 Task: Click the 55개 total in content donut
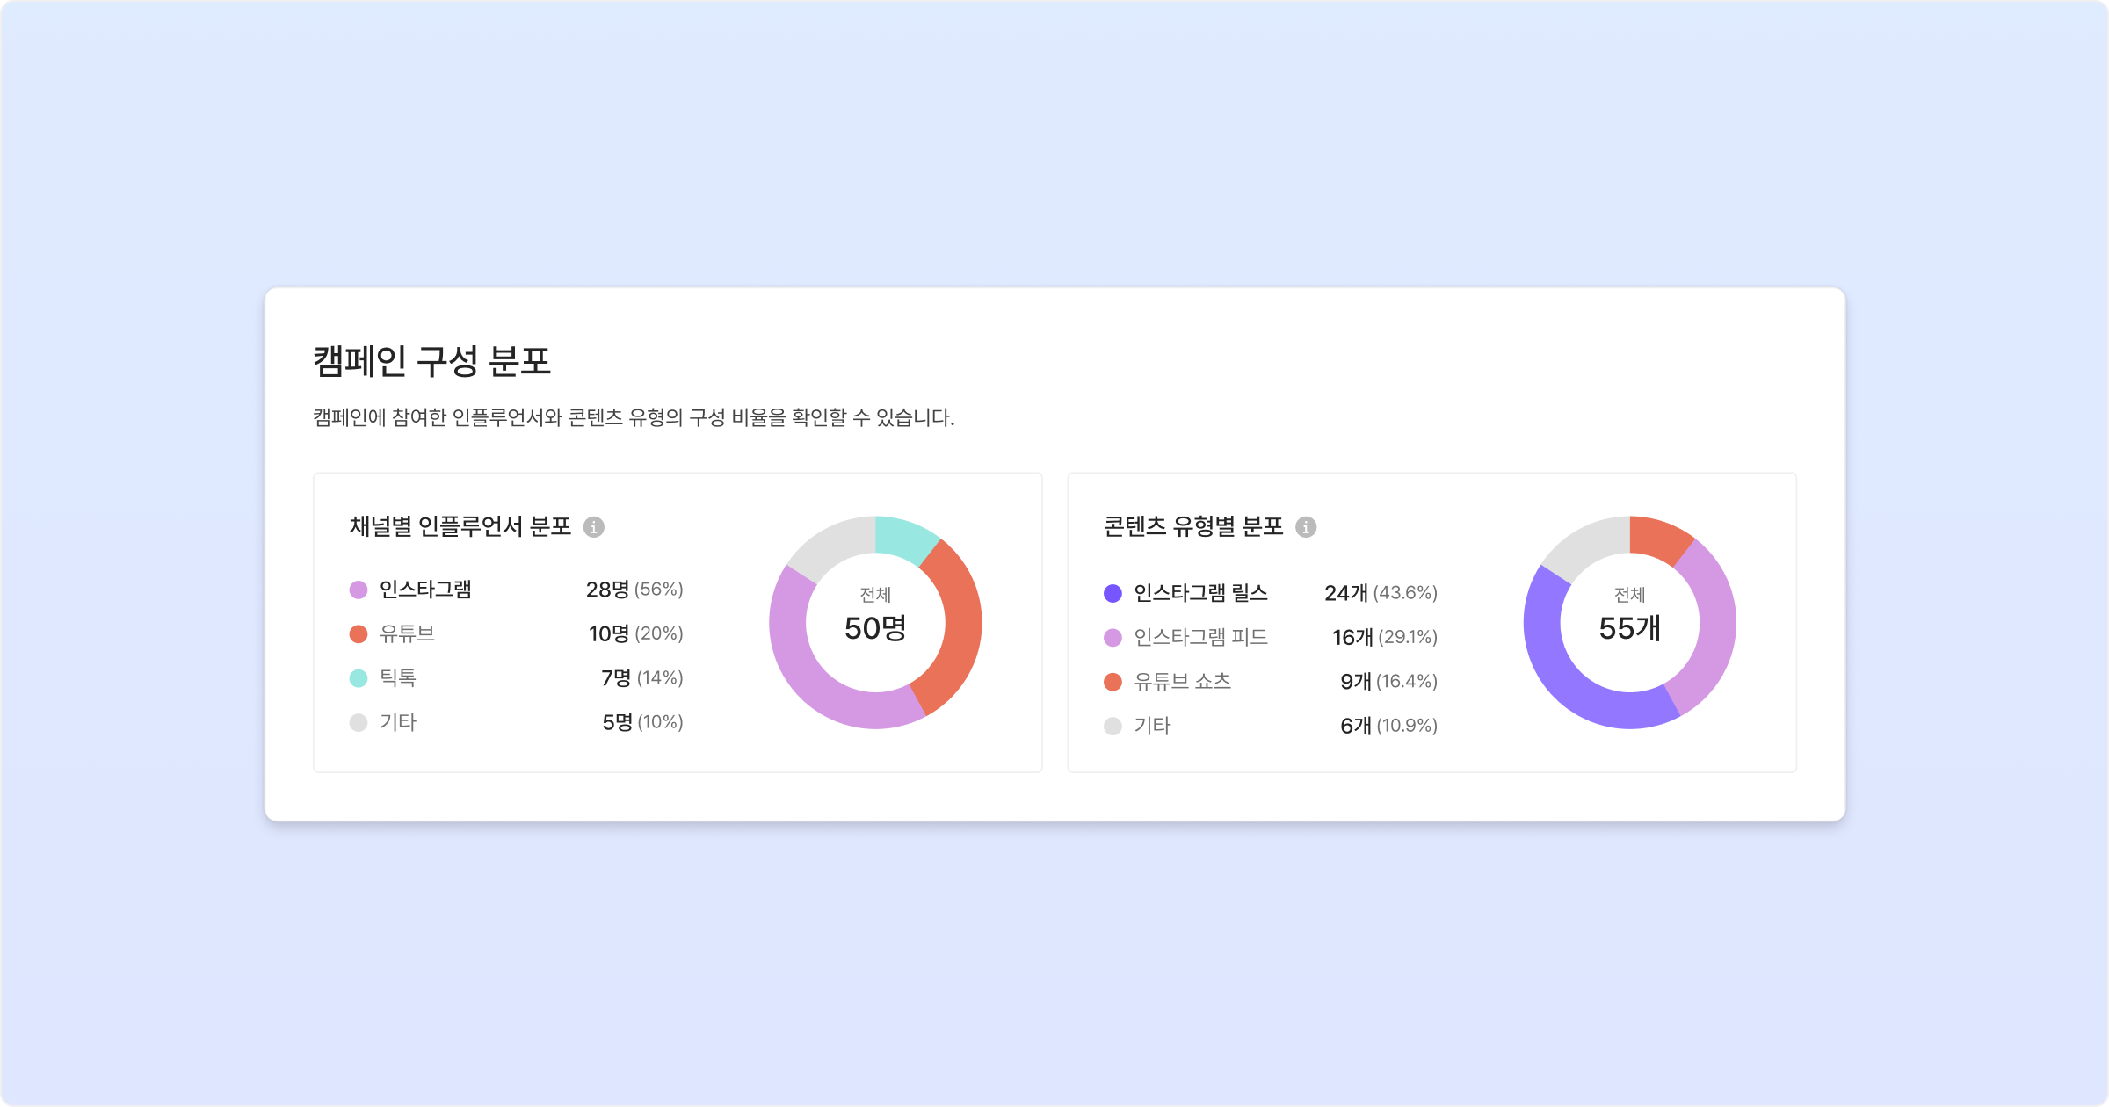pos(1629,628)
